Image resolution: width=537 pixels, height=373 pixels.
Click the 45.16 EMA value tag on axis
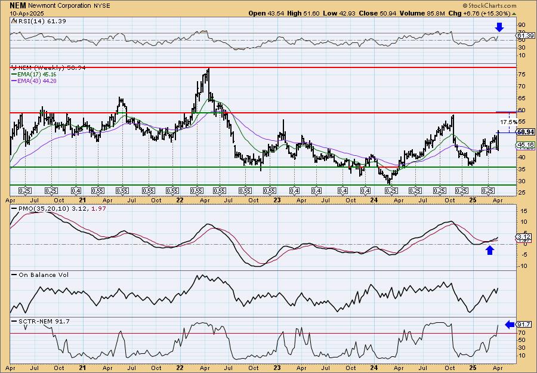pos(526,145)
